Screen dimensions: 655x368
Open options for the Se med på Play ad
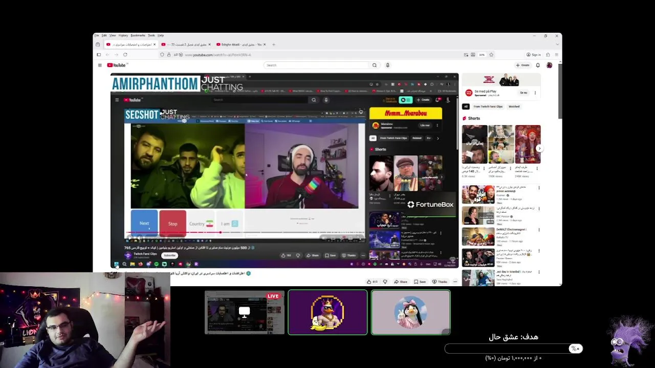[535, 93]
